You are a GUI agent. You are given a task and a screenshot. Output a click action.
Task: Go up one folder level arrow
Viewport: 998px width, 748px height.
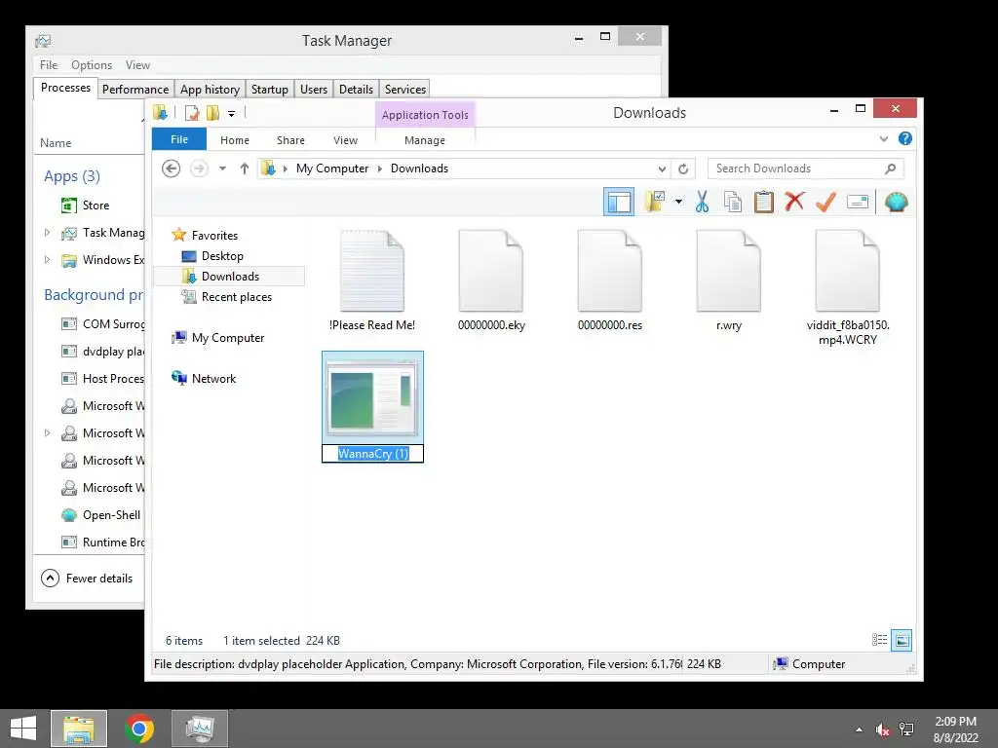click(245, 168)
